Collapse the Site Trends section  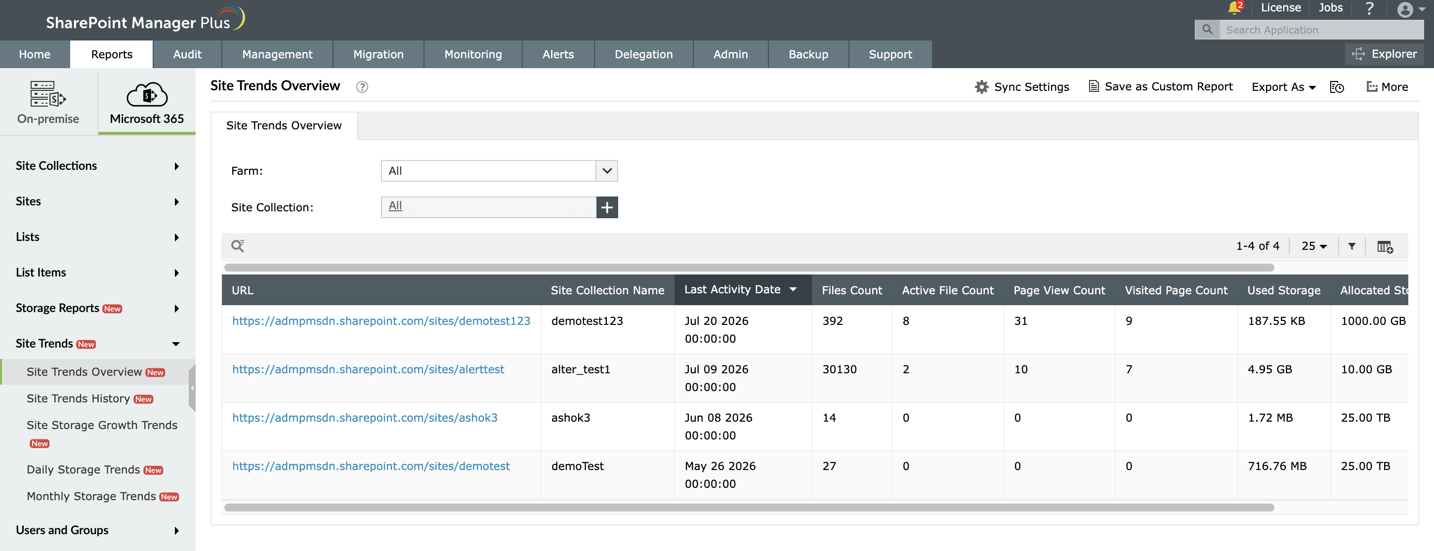pyautogui.click(x=98, y=344)
